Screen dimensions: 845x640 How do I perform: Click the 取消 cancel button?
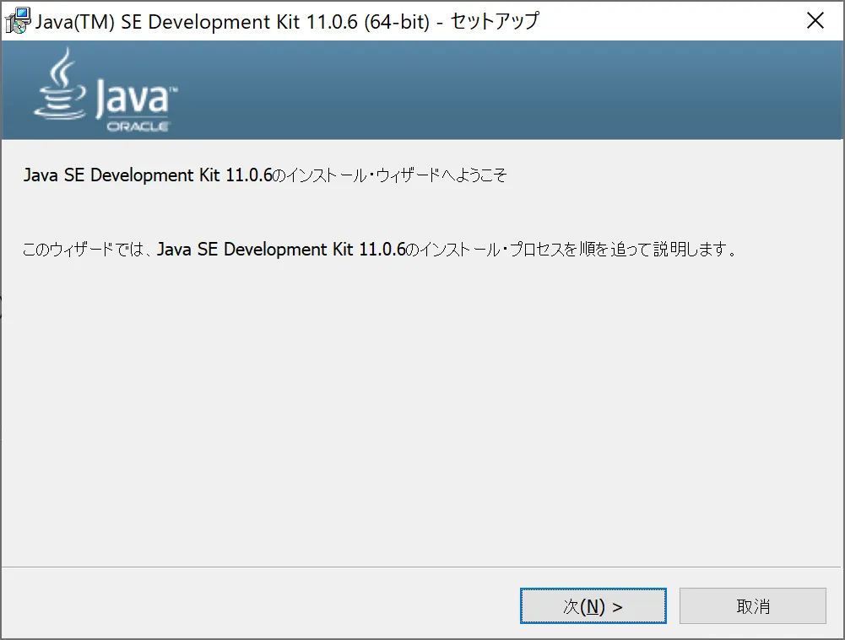click(752, 606)
